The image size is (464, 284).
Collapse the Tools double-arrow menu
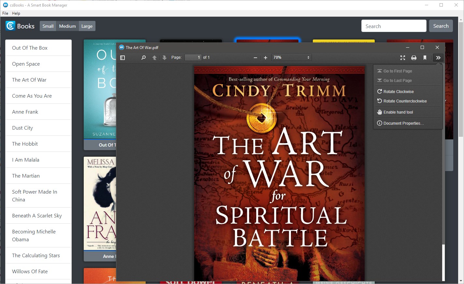point(438,58)
